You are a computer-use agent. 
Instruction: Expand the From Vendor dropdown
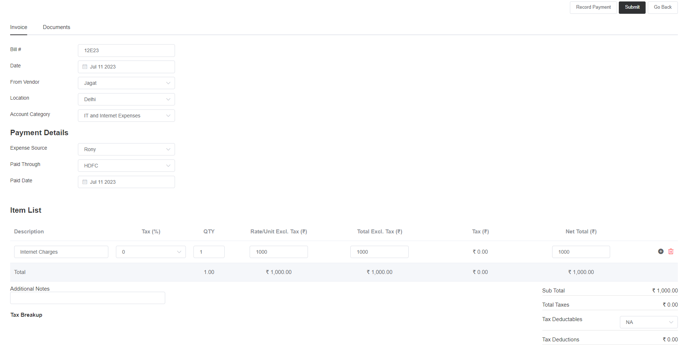(126, 83)
